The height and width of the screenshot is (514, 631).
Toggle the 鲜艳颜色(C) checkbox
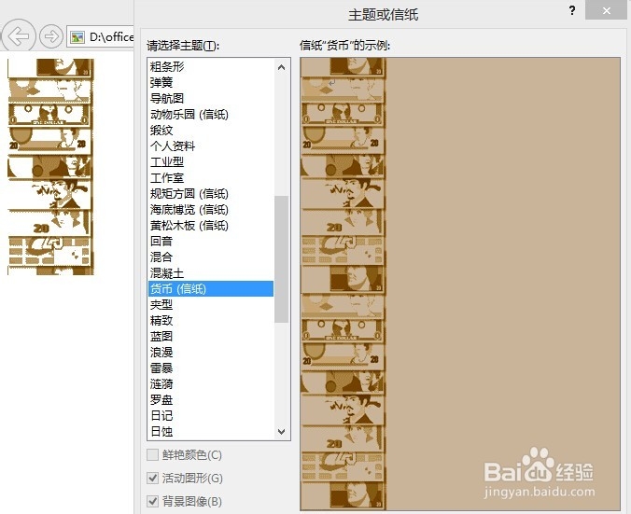tap(152, 455)
